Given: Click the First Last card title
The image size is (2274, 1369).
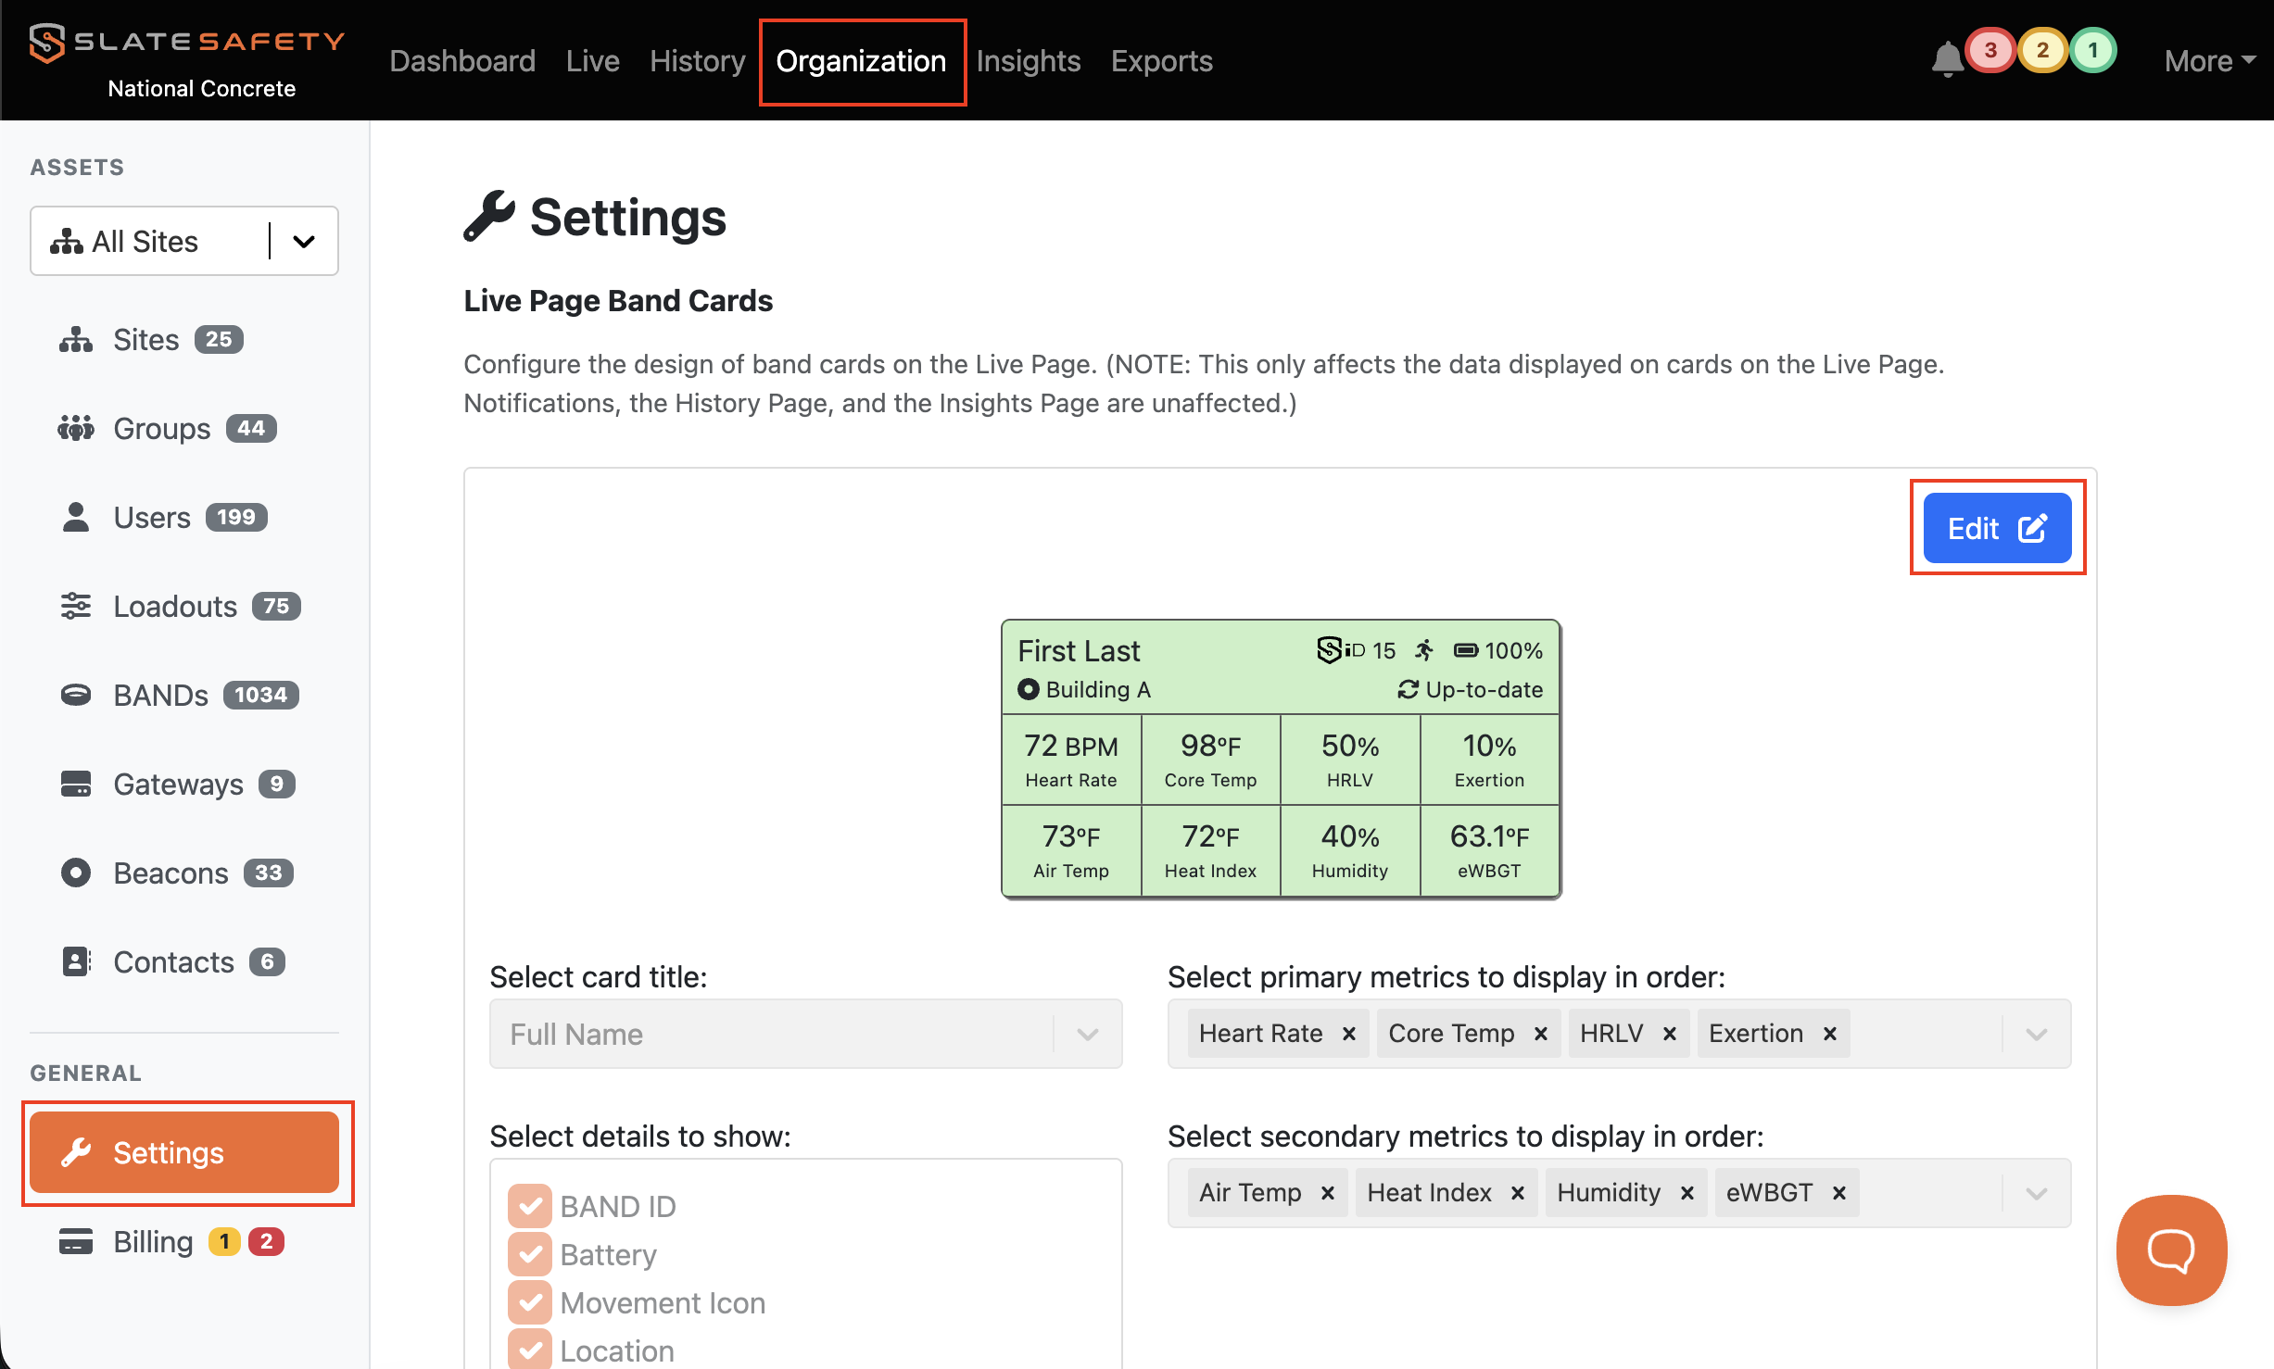Looking at the screenshot, I should pos(1079,650).
